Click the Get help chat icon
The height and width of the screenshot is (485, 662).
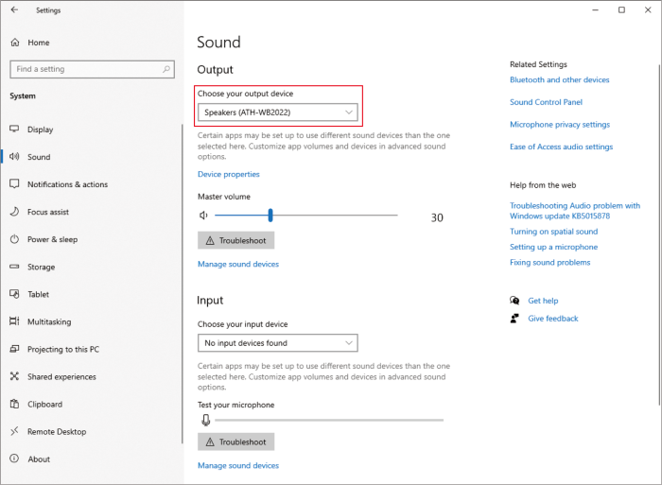click(x=514, y=300)
